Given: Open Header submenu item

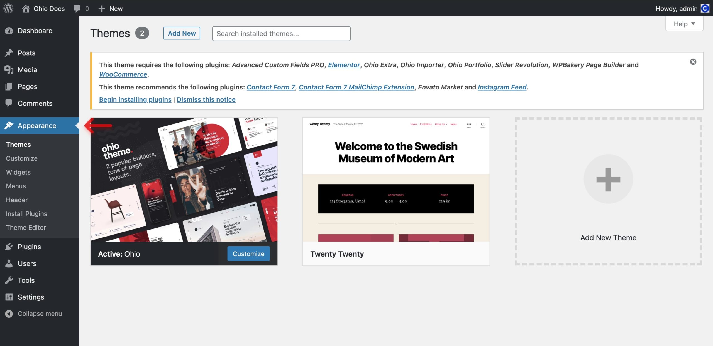Looking at the screenshot, I should [x=17, y=200].
